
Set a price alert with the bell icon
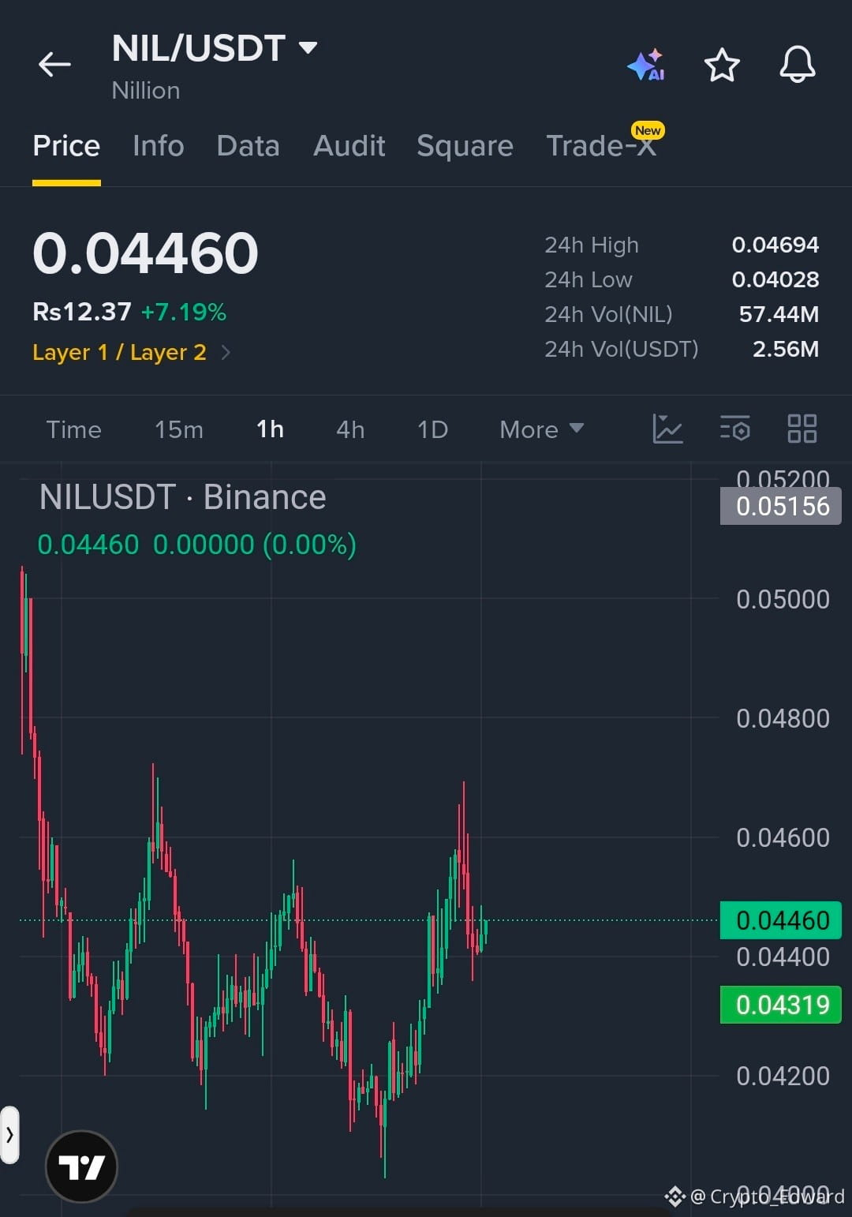(x=798, y=65)
